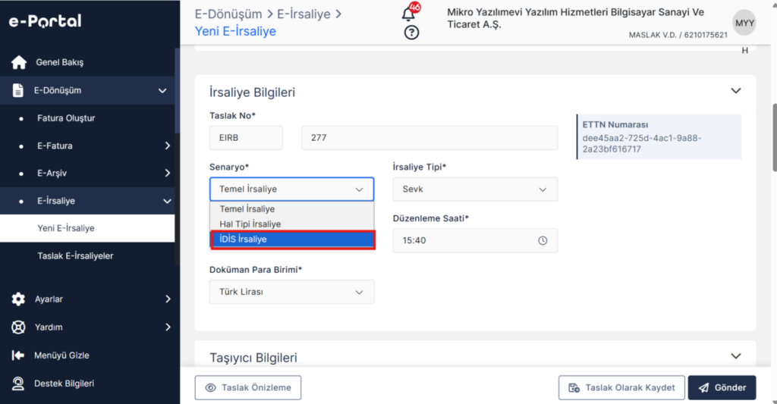
Task: Open Genel Bakış in sidebar
Action: point(59,62)
